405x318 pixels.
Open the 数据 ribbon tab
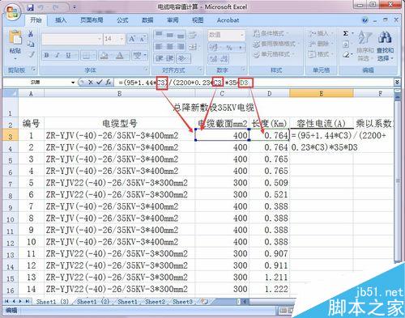pyautogui.click(x=147, y=20)
